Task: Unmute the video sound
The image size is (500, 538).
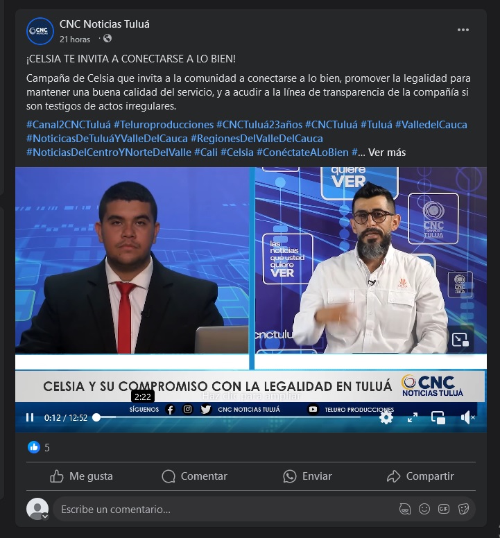Action: [x=467, y=417]
